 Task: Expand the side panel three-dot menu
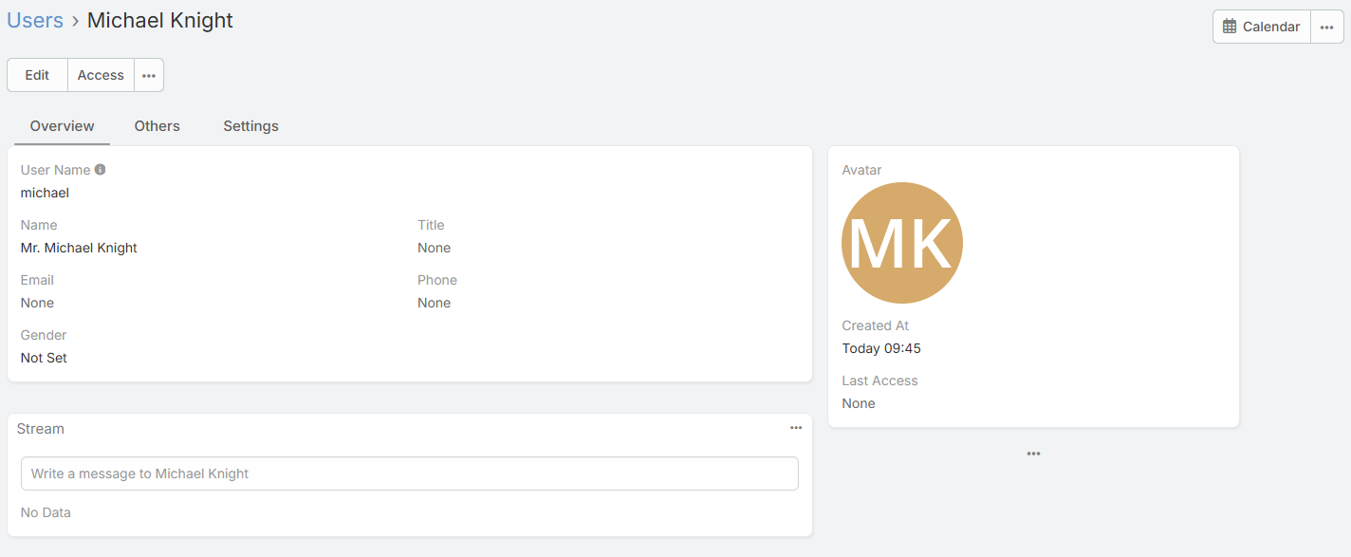pyautogui.click(x=1033, y=454)
